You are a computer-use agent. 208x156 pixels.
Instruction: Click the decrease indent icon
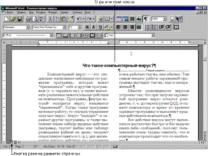pyautogui.click(x=161, y=27)
